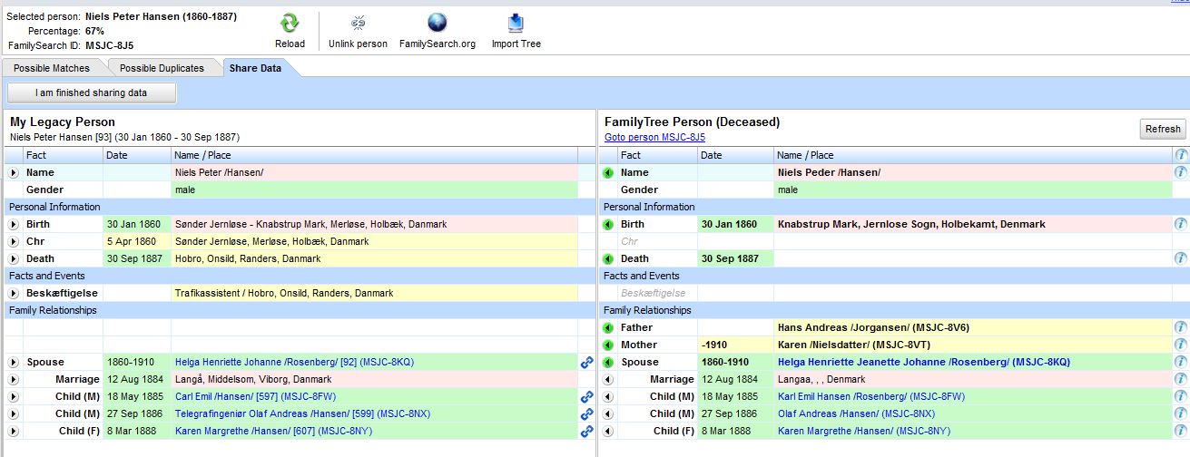Select Hans Andreas Jorgansen father name cell
This screenshot has height=457, width=1190.
973,327
